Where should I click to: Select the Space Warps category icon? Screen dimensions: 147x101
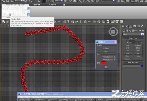140,31
